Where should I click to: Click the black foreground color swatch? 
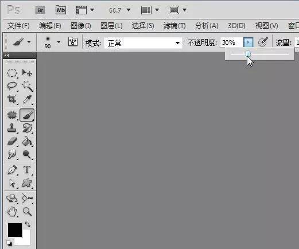pos(15,230)
